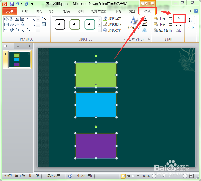The image size is (201, 181).
Task: Pick the elbow connector shape
Action: [28, 24]
